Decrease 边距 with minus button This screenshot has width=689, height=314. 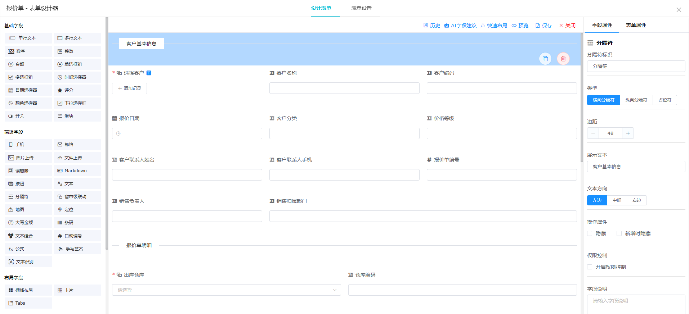pyautogui.click(x=593, y=133)
